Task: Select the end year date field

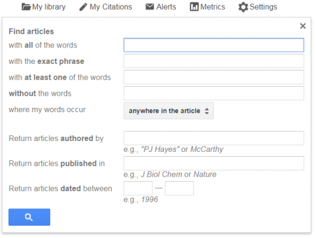Action: 179,188
